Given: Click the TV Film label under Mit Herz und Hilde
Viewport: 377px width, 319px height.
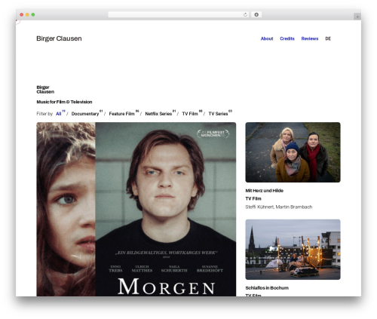Looking at the screenshot, I should point(253,198).
